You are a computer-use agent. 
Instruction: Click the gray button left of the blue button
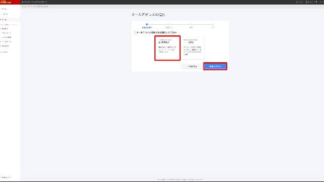point(192,66)
